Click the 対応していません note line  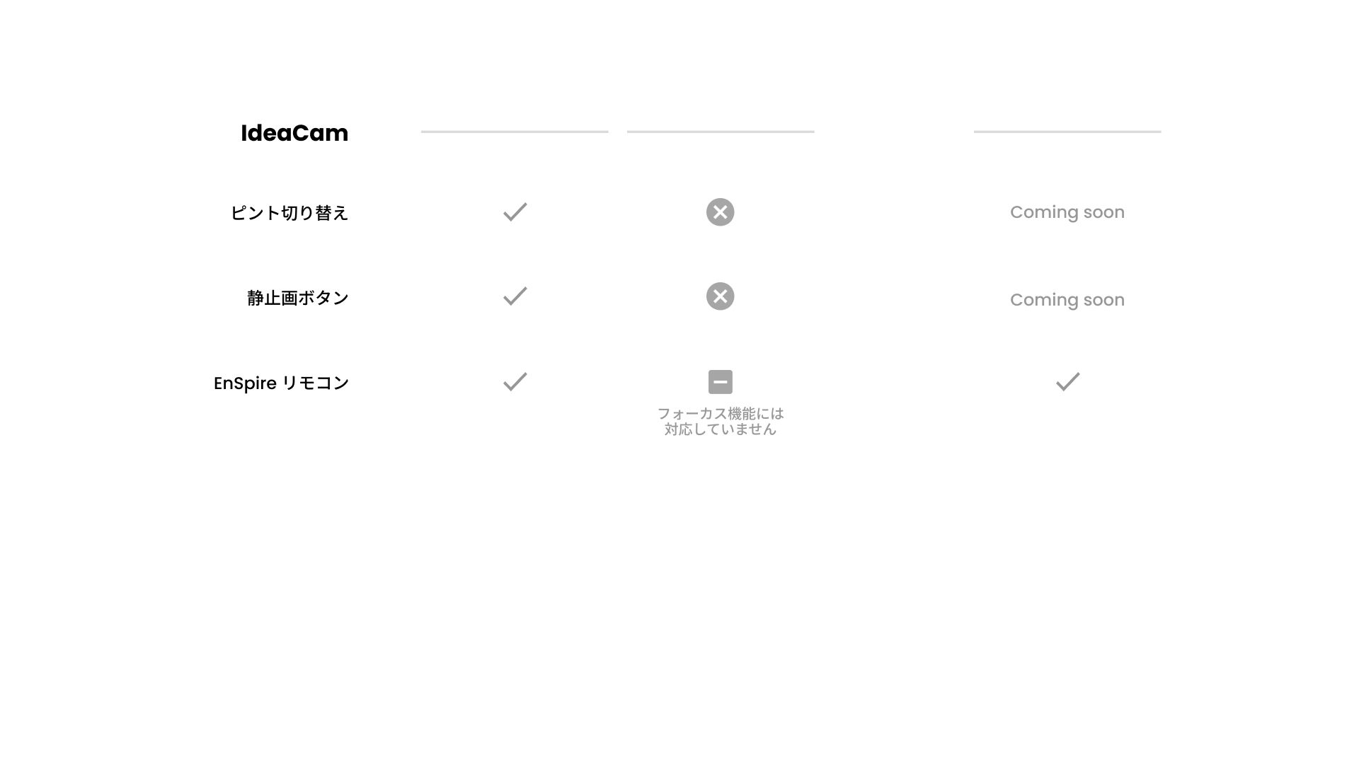(721, 429)
